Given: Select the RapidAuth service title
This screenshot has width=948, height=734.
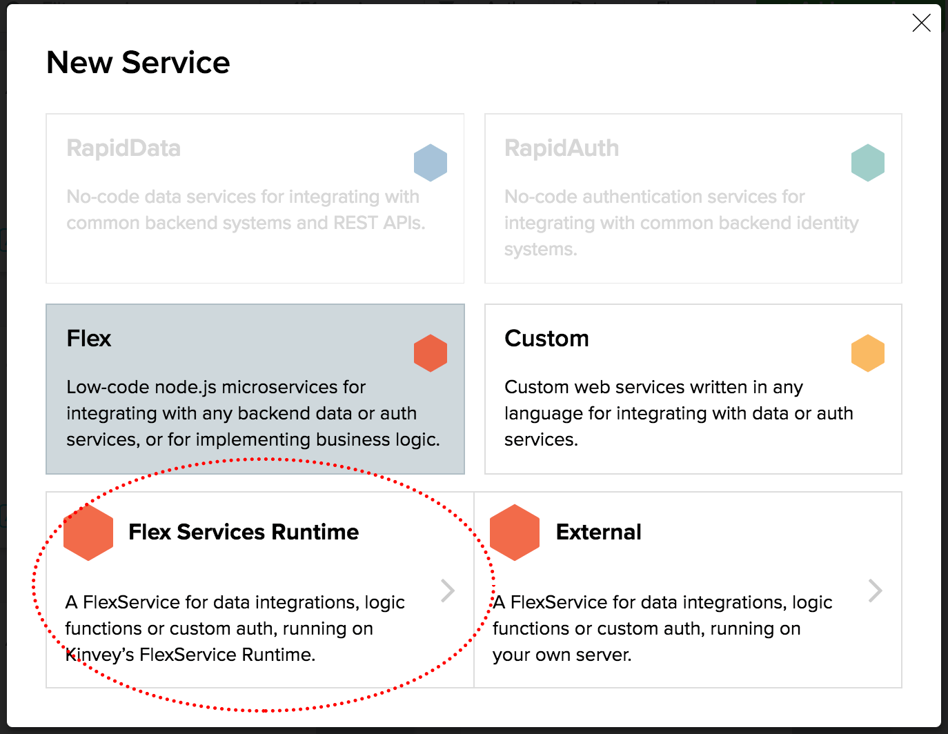Looking at the screenshot, I should coord(562,148).
